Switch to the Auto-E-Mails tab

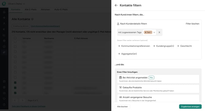coord(61,9)
